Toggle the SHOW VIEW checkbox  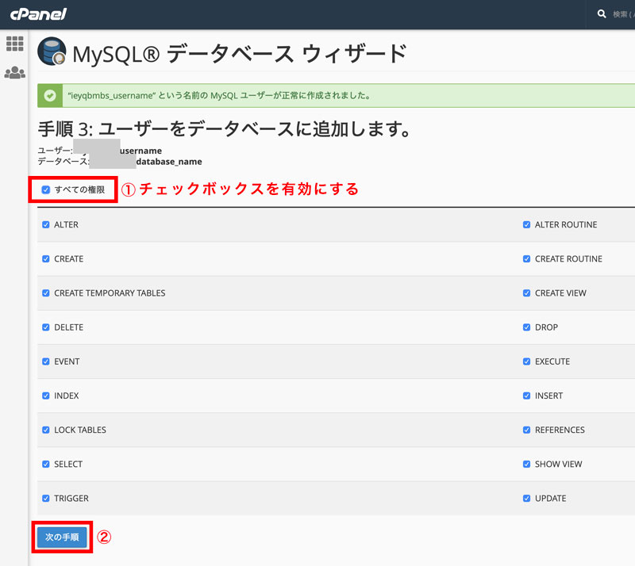(x=526, y=464)
